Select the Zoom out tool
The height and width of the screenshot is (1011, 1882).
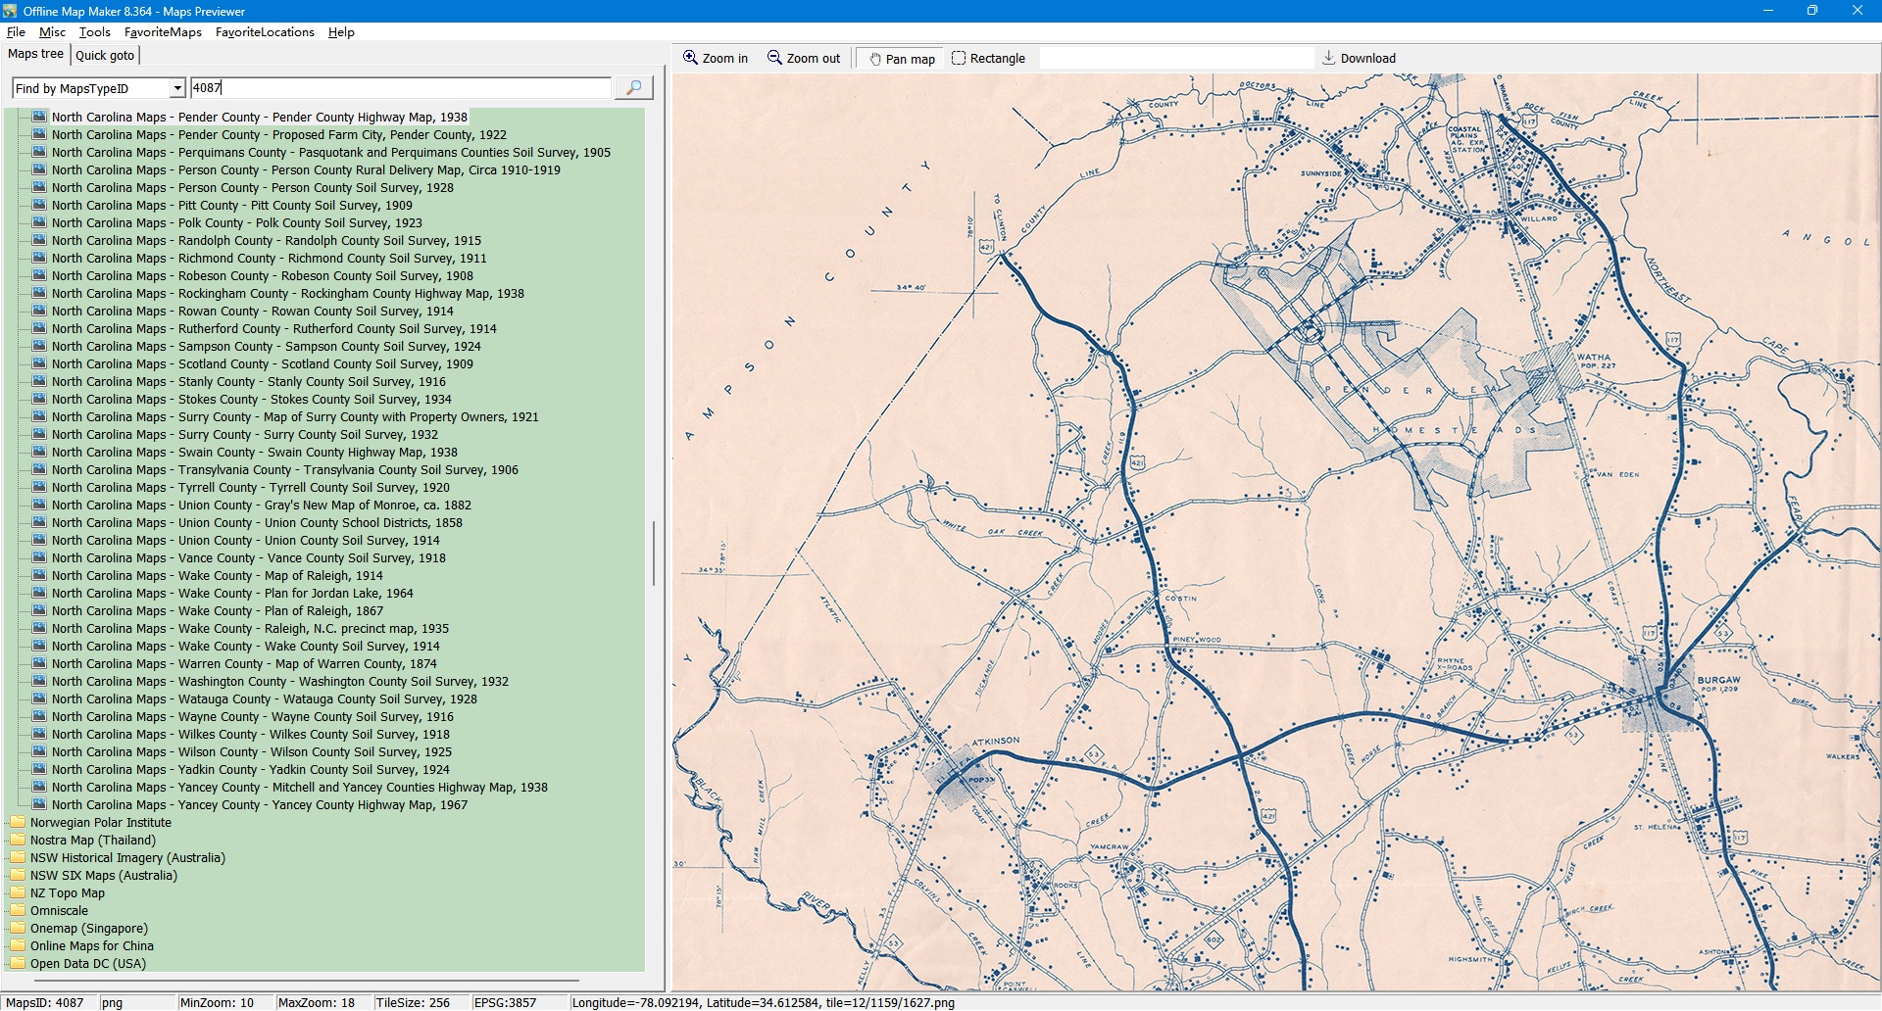pos(804,58)
